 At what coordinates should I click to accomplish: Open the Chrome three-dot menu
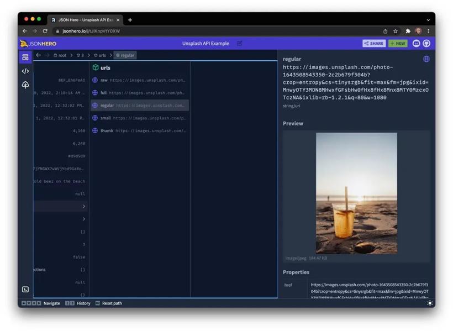click(x=428, y=31)
